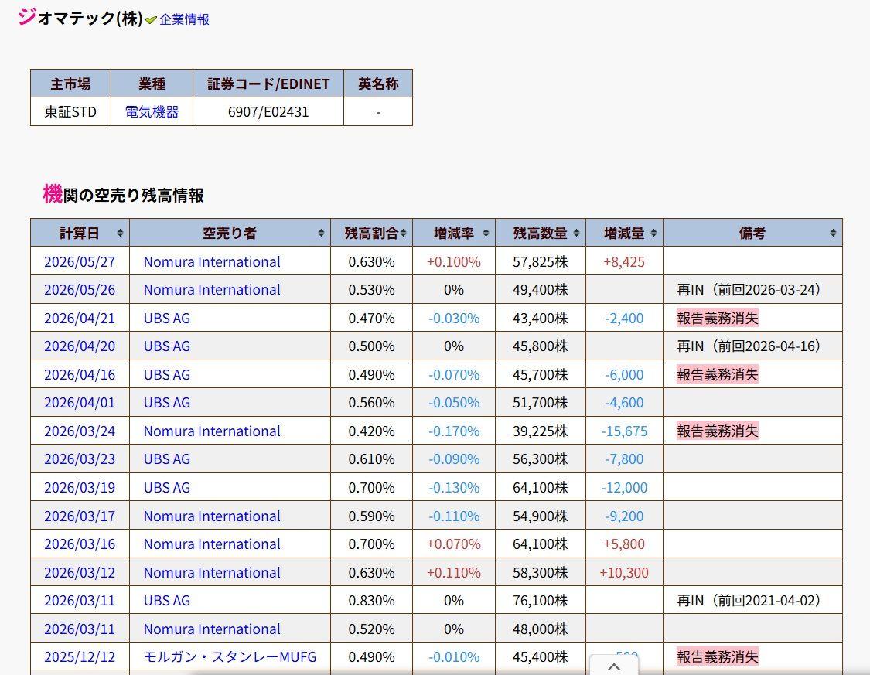The image size is (870, 675).
Task: Click the 英名称 header cell
Action: [378, 84]
